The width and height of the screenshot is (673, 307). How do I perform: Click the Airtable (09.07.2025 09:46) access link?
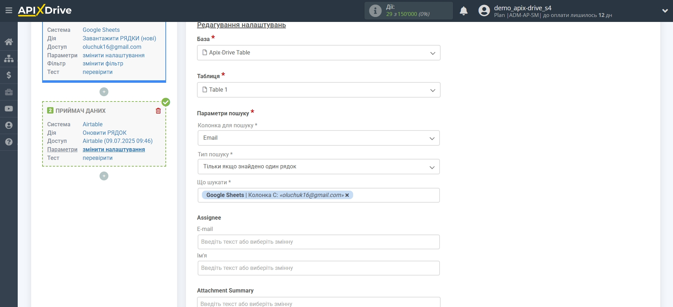[118, 141]
